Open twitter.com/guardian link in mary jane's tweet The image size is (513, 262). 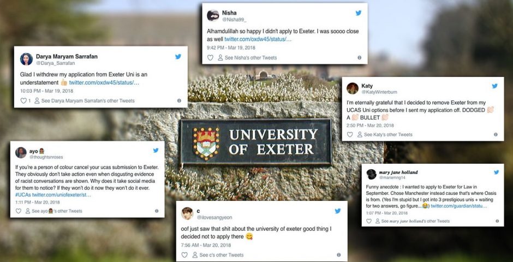pyautogui.click(x=458, y=206)
